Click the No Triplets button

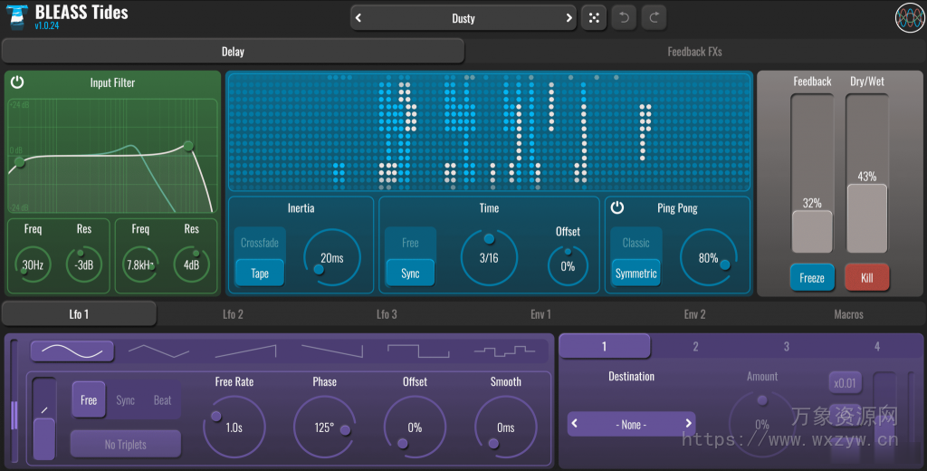click(125, 445)
